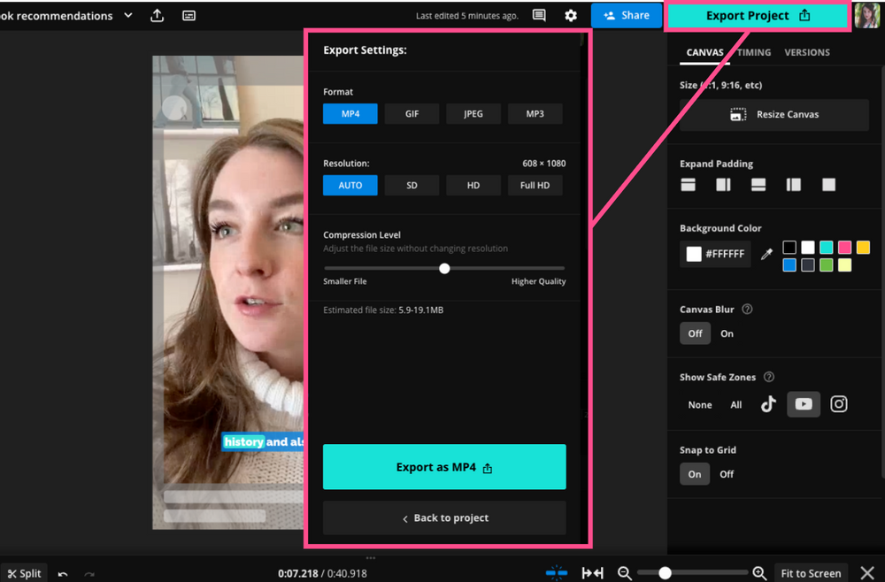Select the eyedropper for background color
The width and height of the screenshot is (885, 582).
coord(766,254)
